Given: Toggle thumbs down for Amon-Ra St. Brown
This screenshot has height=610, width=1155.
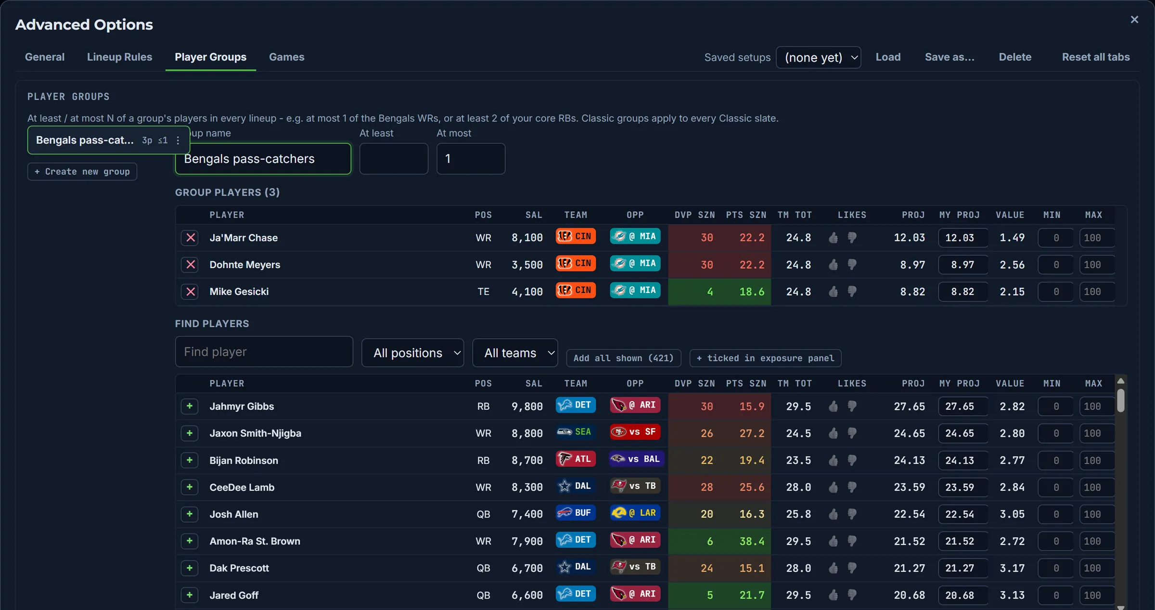Looking at the screenshot, I should click(x=852, y=541).
